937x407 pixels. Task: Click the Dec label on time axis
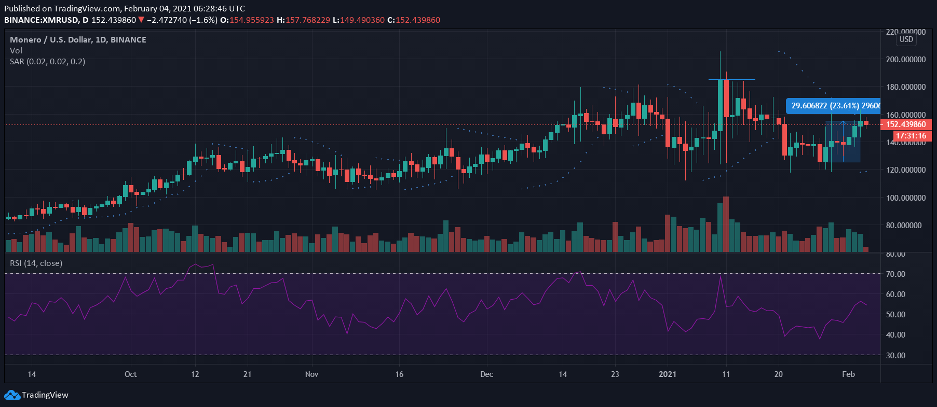point(486,374)
